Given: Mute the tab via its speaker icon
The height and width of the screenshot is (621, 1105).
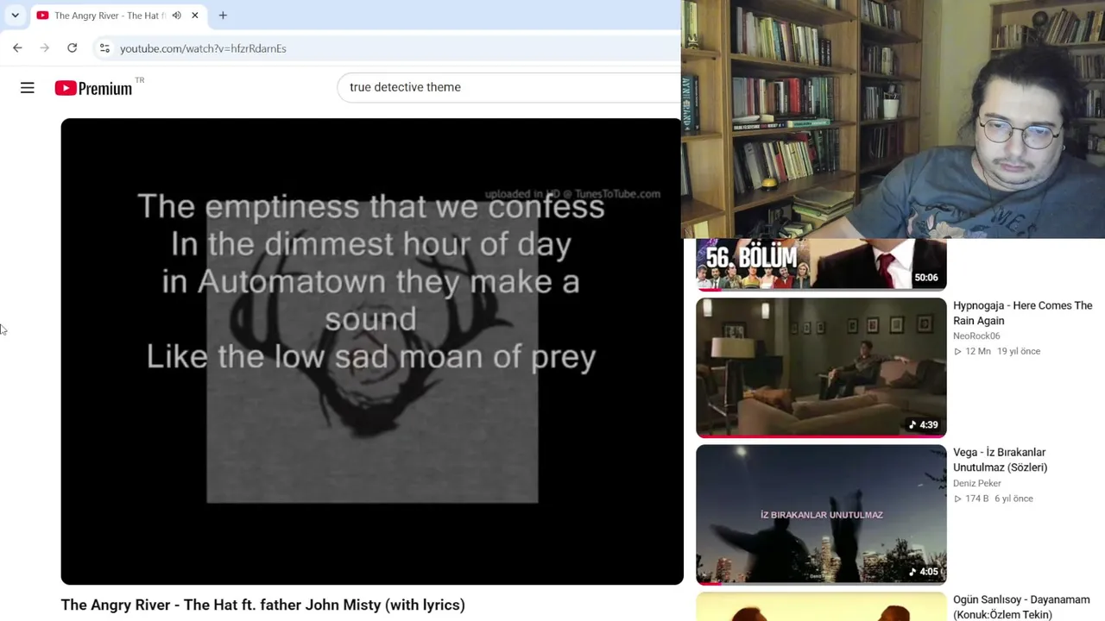Looking at the screenshot, I should pyautogui.click(x=177, y=16).
